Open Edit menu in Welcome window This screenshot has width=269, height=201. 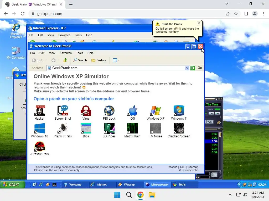click(42, 53)
